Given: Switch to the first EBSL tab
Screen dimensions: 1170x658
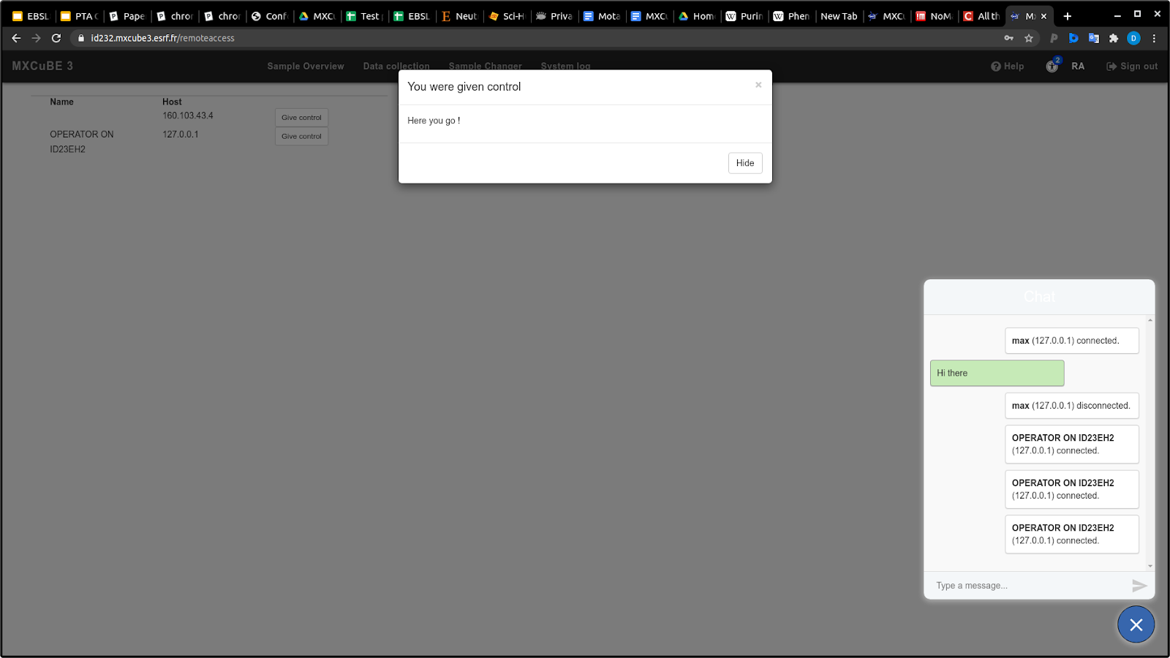Looking at the screenshot, I should click(x=30, y=16).
